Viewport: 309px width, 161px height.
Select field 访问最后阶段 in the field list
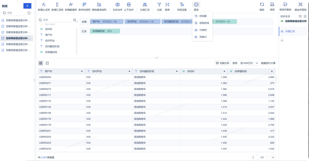click(x=52, y=46)
